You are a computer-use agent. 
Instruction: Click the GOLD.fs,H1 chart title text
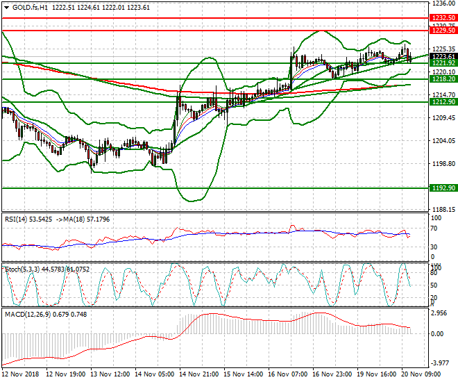click(x=30, y=8)
